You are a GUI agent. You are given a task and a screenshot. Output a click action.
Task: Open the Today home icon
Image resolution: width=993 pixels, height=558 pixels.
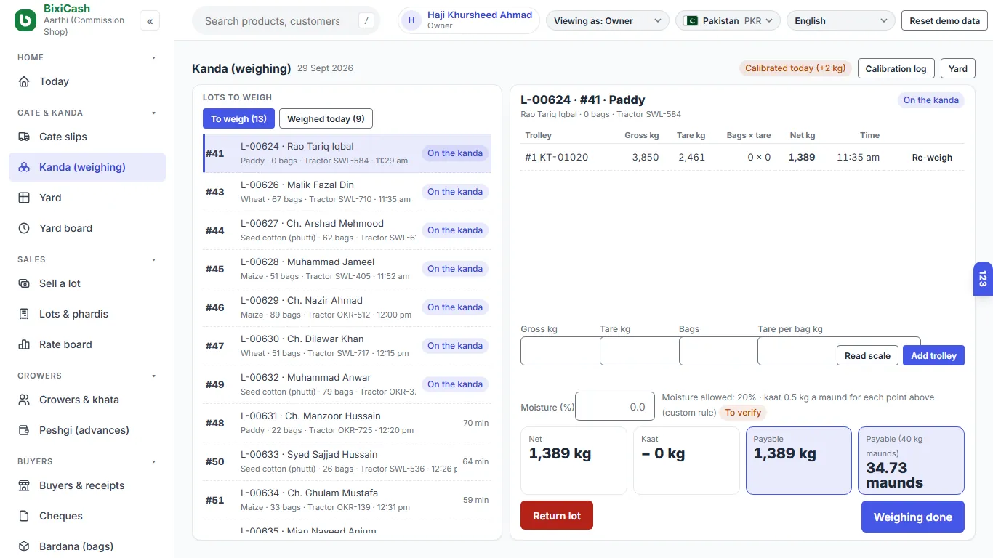(24, 81)
